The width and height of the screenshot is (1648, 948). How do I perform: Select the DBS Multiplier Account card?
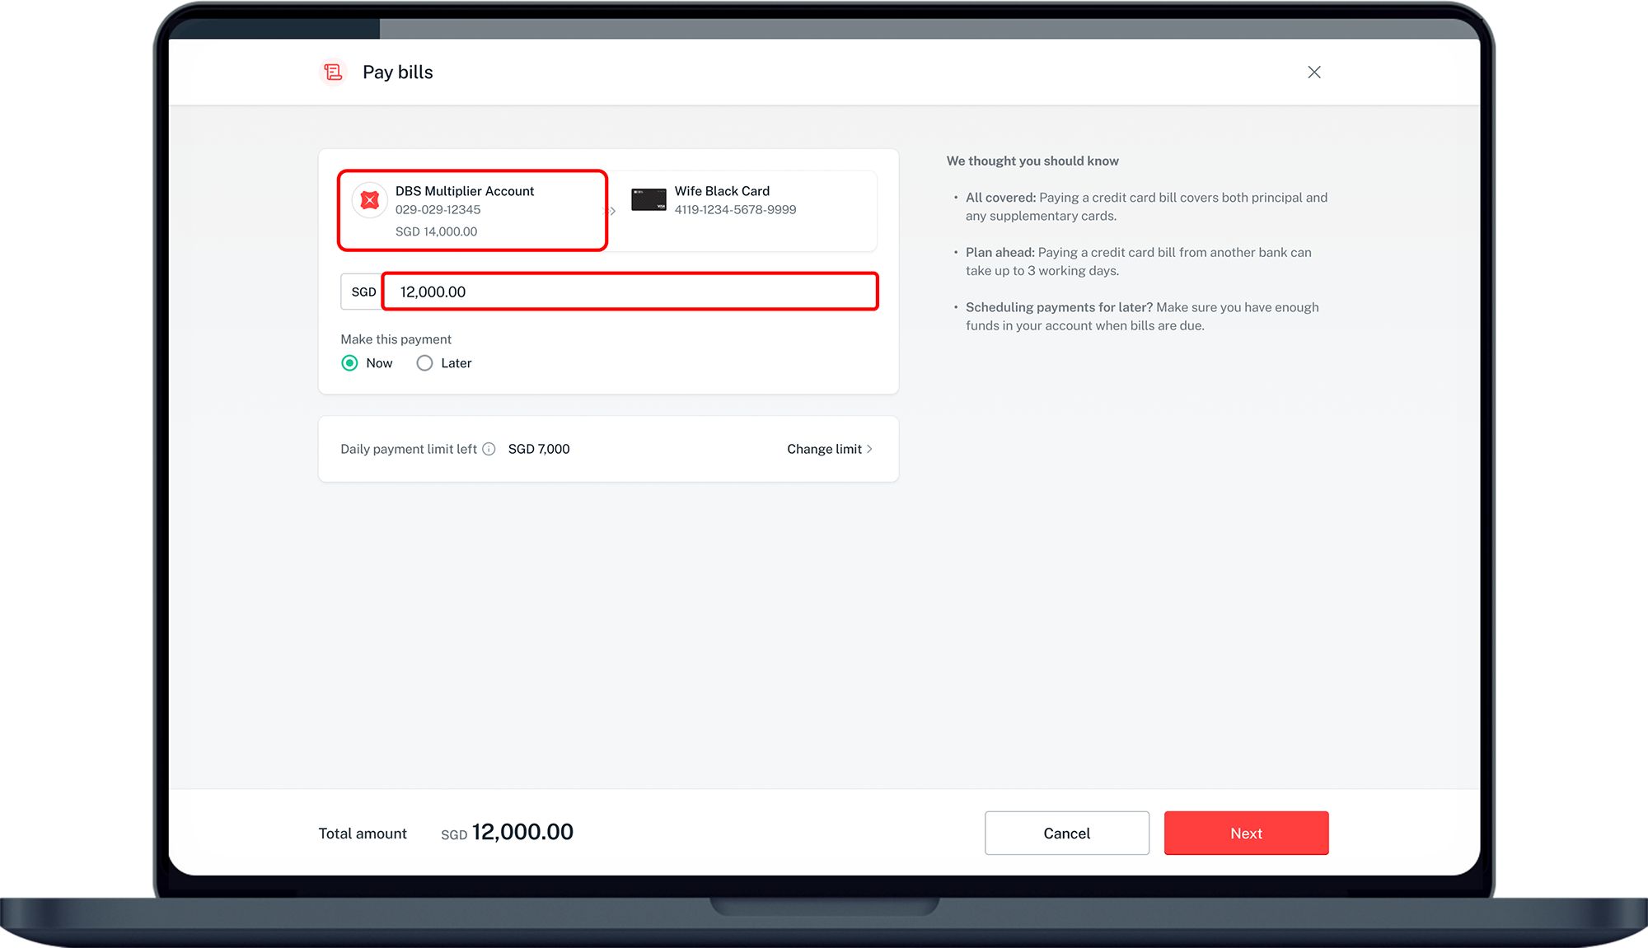(x=472, y=211)
